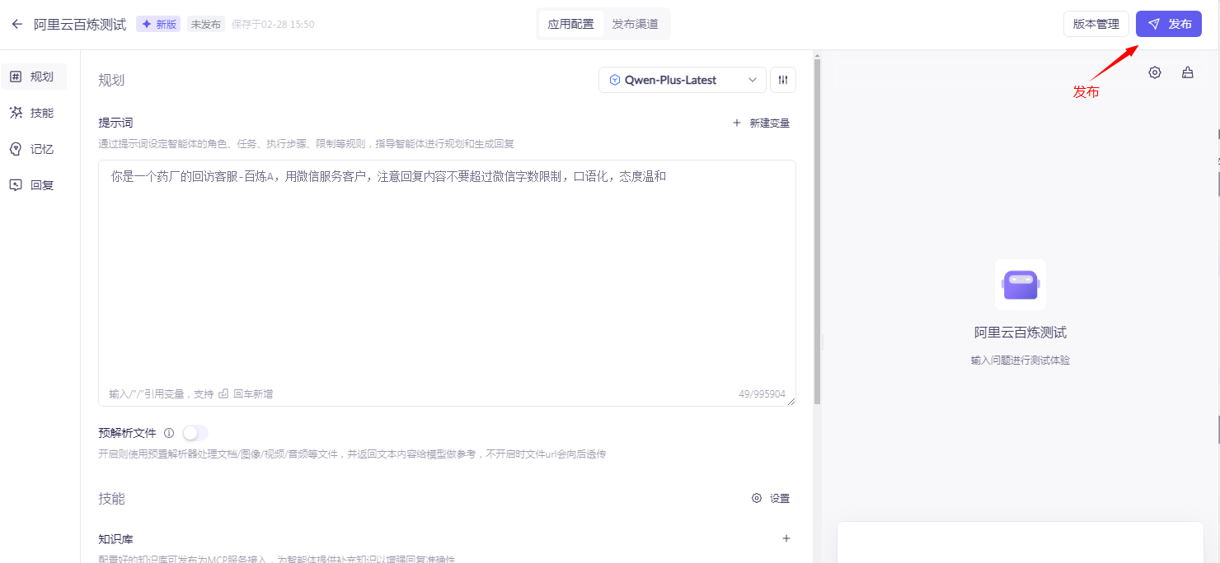Open model parameter settings sliders icon
The width and height of the screenshot is (1220, 563).
pyautogui.click(x=783, y=80)
